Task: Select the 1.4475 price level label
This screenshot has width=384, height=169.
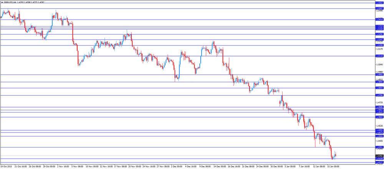Action: pyautogui.click(x=379, y=132)
